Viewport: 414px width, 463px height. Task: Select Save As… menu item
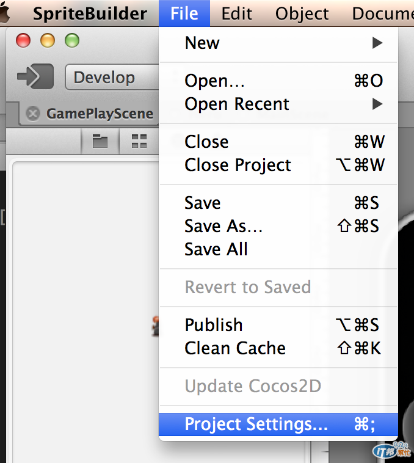[278, 226]
